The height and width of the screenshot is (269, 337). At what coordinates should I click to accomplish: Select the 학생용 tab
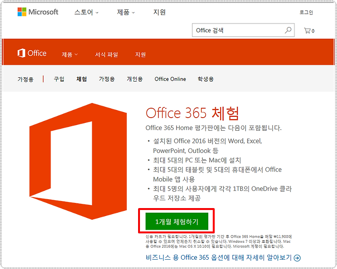(x=205, y=79)
